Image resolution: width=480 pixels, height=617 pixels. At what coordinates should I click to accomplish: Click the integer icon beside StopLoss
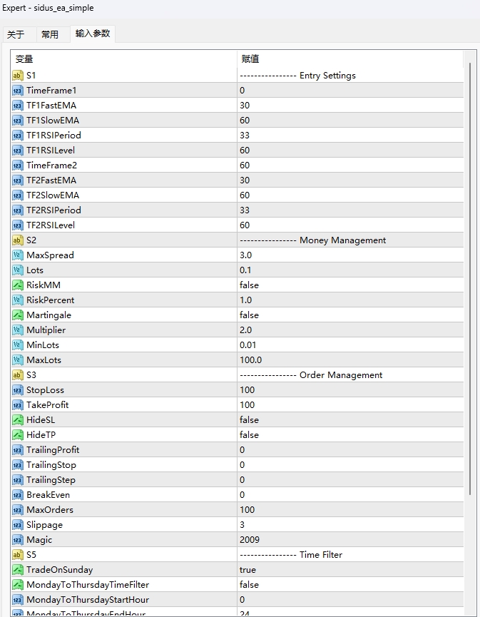[17, 390]
